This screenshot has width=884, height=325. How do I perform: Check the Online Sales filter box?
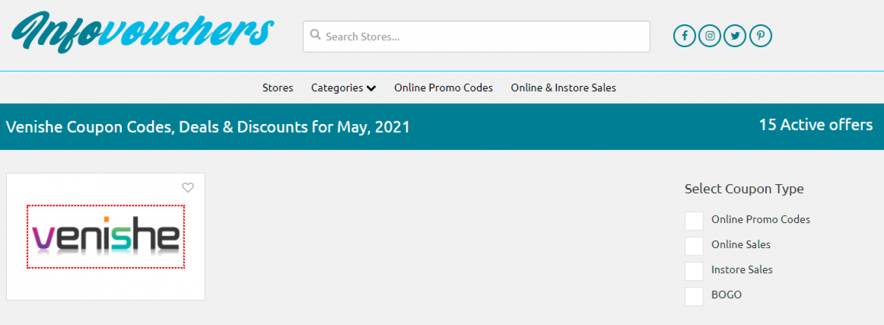point(694,246)
